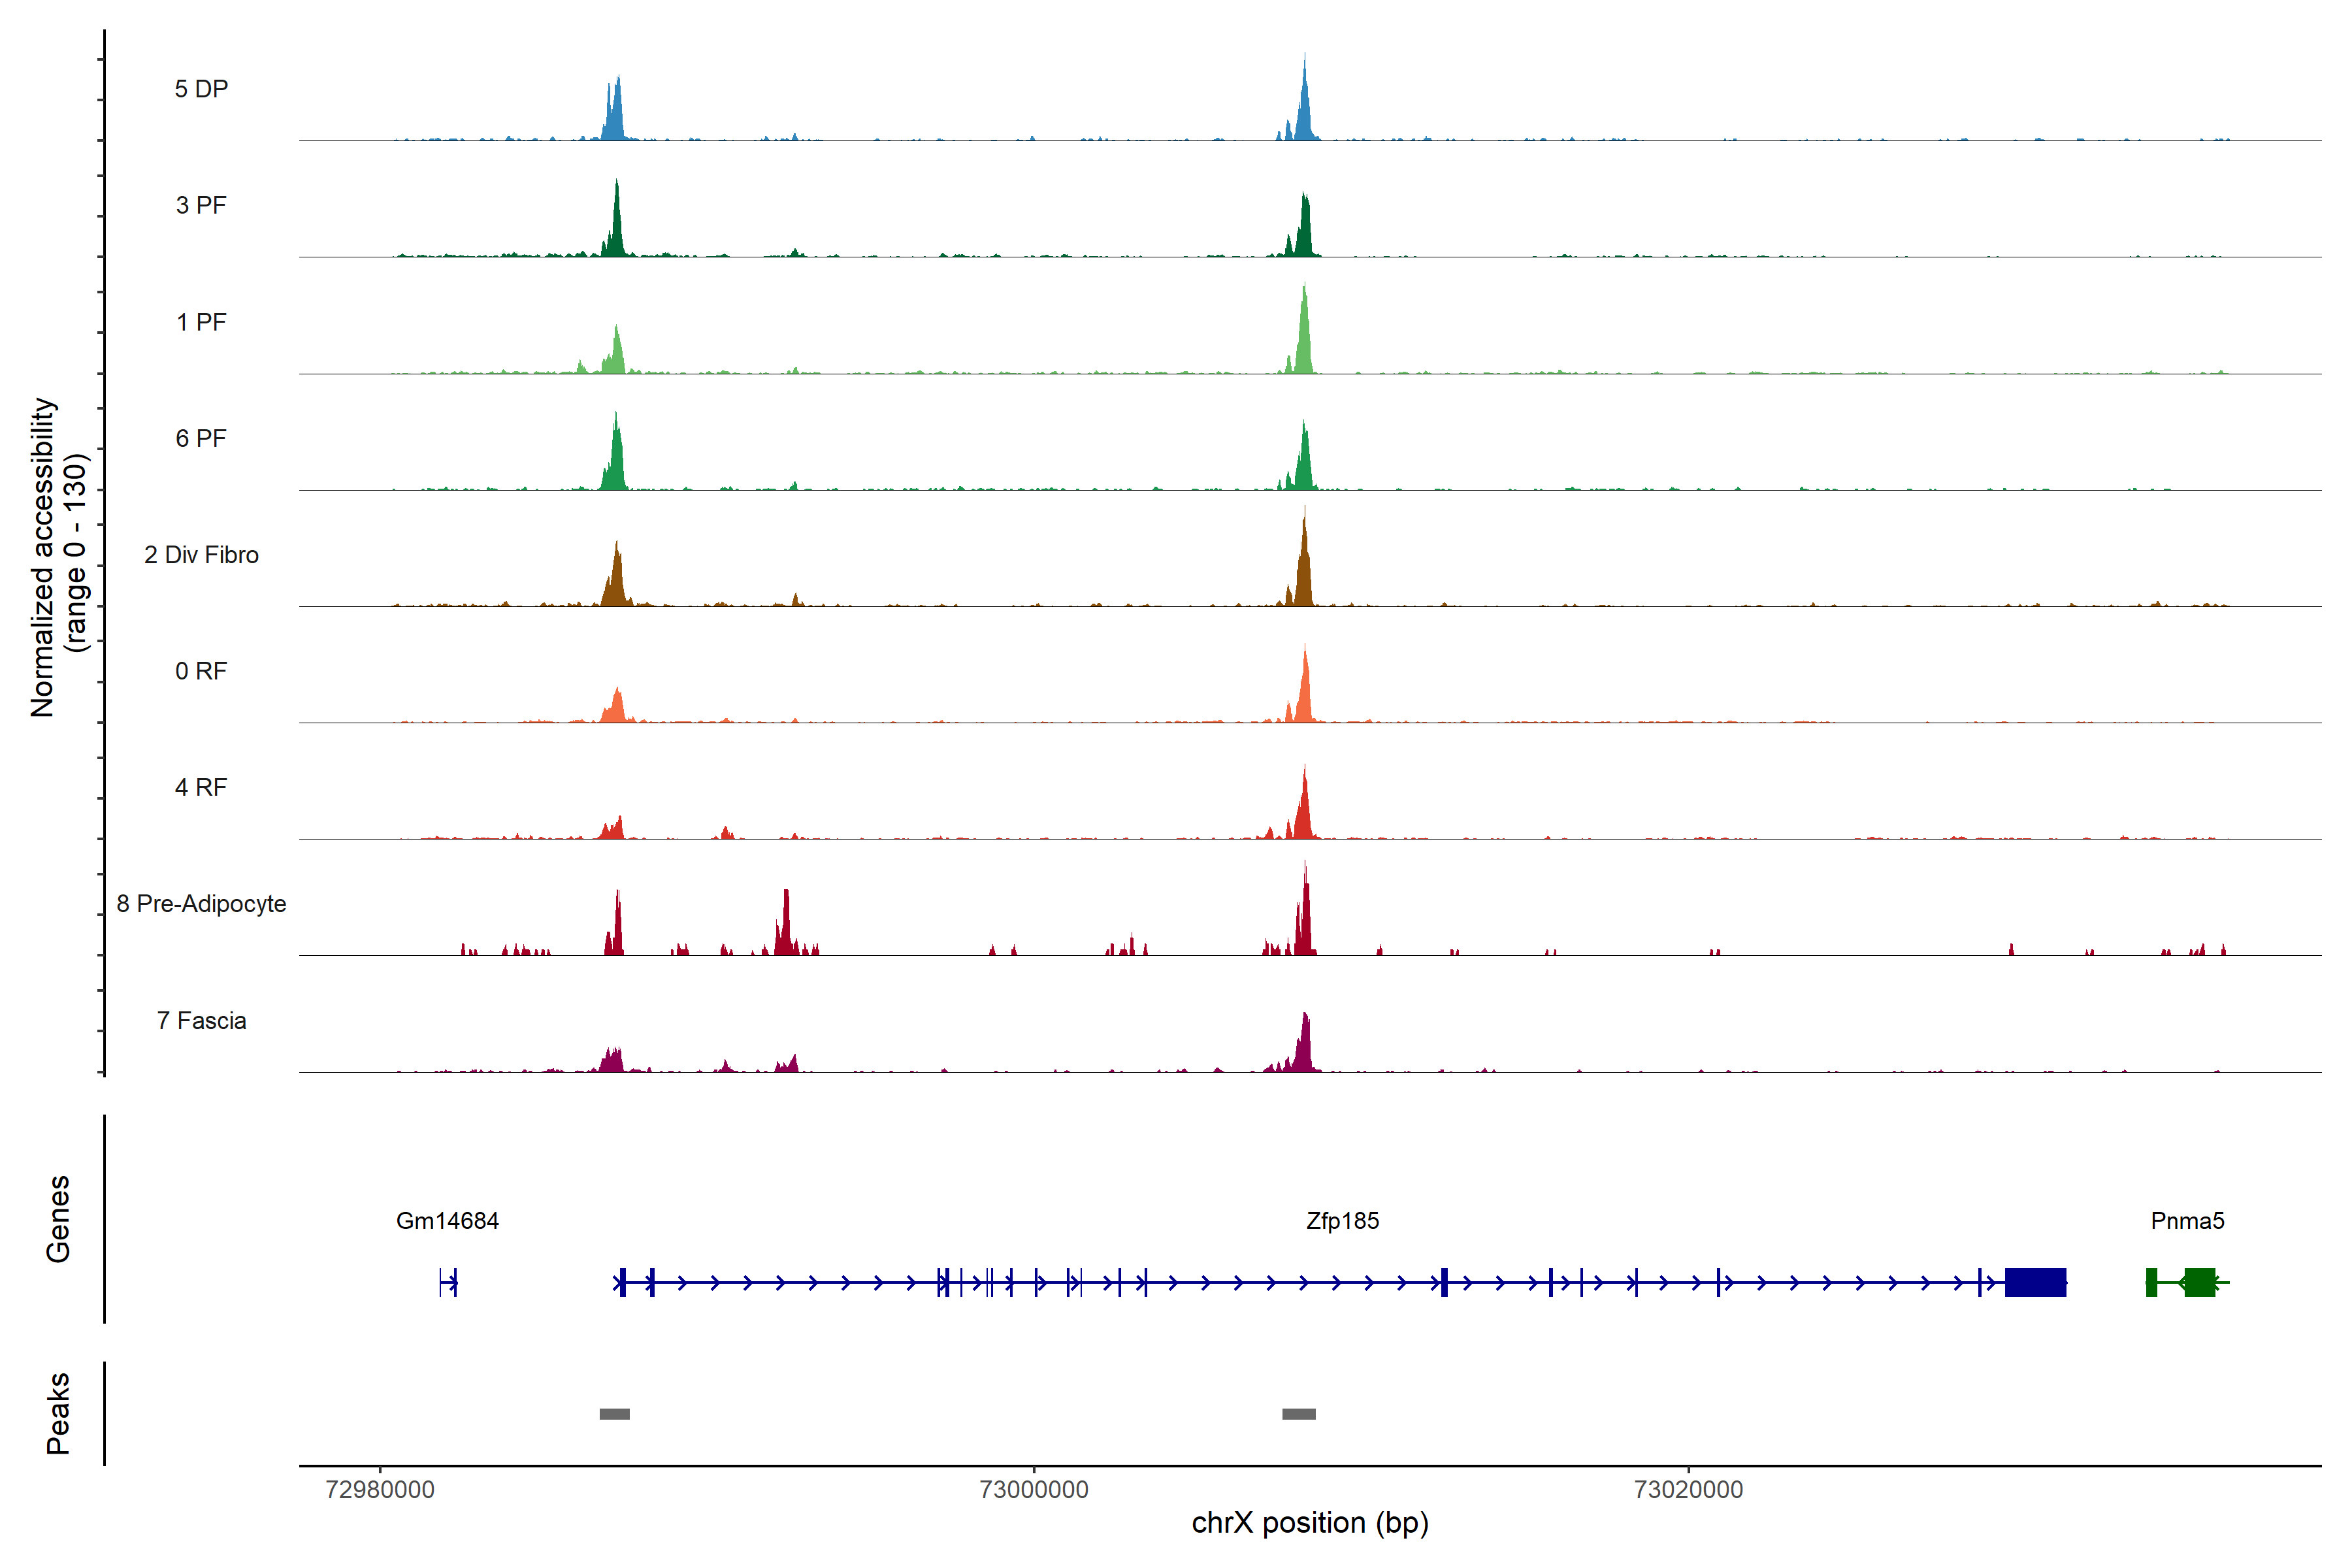Click the Gm14684 gene glyph
The height and width of the screenshot is (1568, 2352).
point(448,1282)
